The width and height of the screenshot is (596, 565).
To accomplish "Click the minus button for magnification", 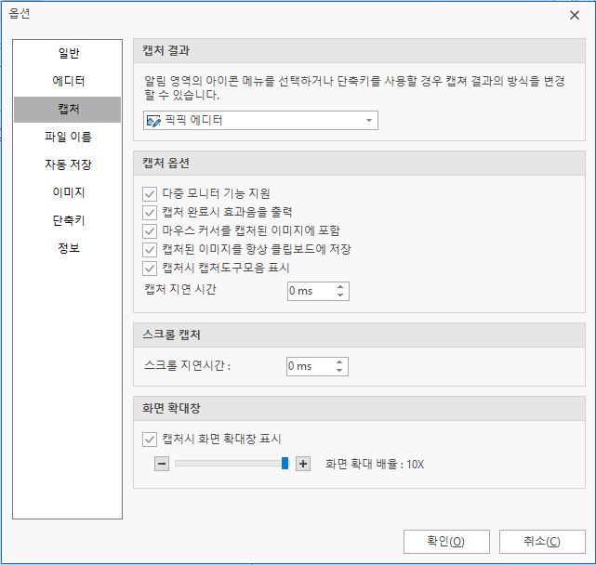I will [x=162, y=464].
